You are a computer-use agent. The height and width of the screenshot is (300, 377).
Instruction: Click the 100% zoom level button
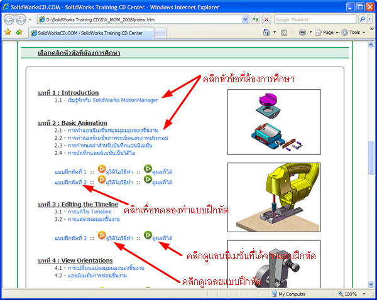347,294
